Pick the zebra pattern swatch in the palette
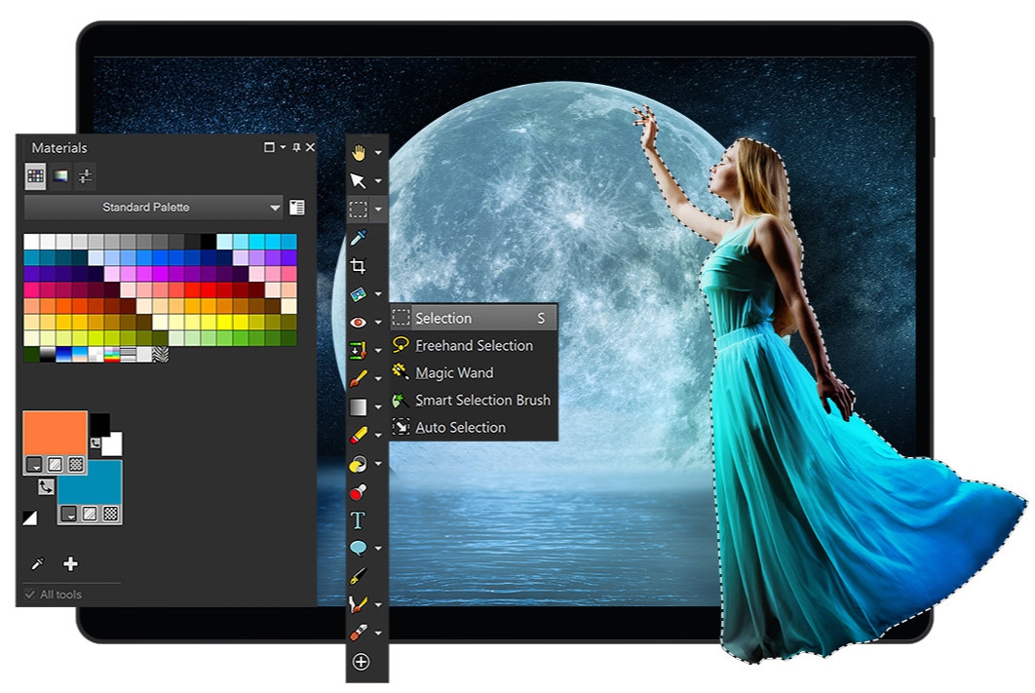The width and height of the screenshot is (1035, 693). coord(161,355)
